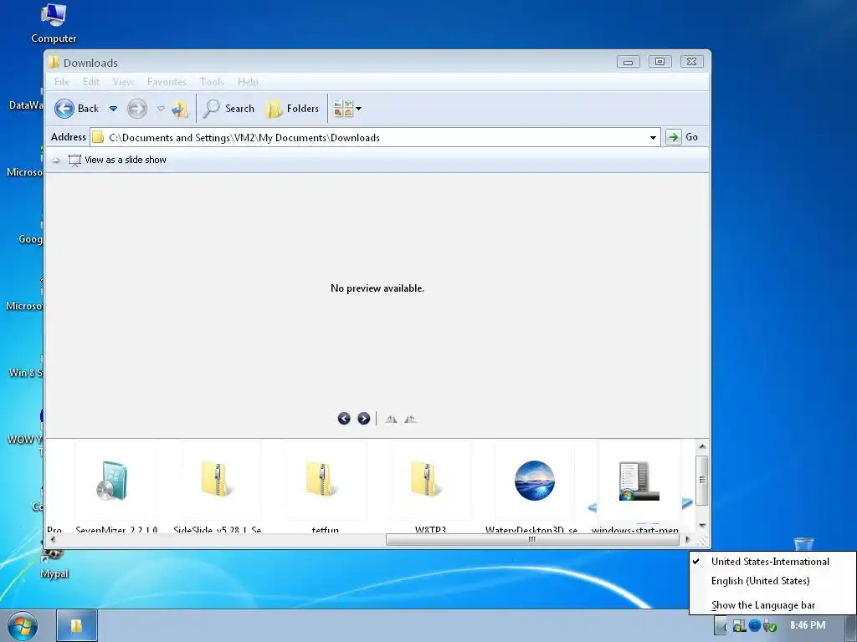Screen dimensions: 857x642
Task: Click the green Go arrow button
Action: [x=674, y=137]
